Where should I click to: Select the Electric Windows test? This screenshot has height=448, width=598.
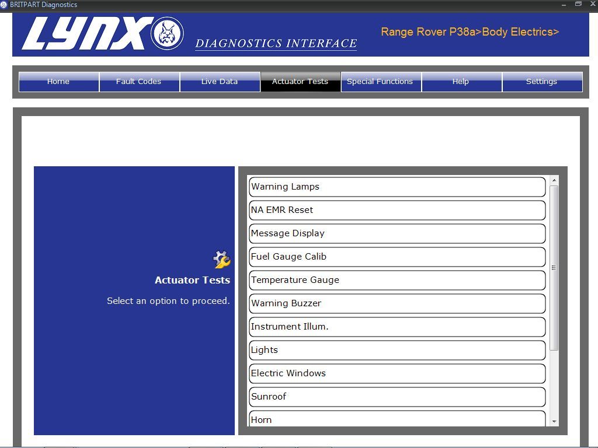397,373
